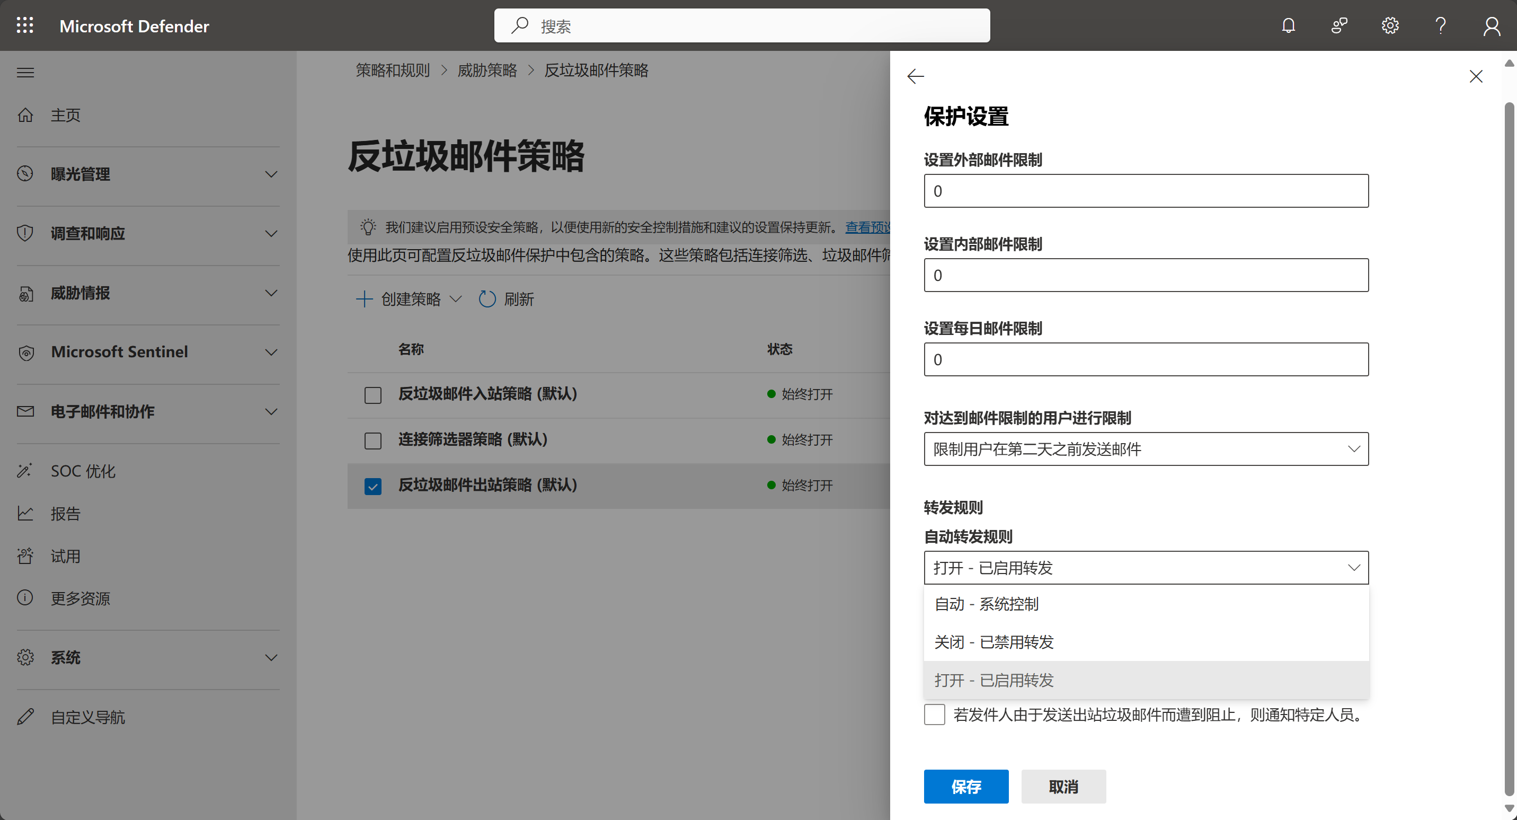Open the app launcher grid icon

click(x=25, y=25)
